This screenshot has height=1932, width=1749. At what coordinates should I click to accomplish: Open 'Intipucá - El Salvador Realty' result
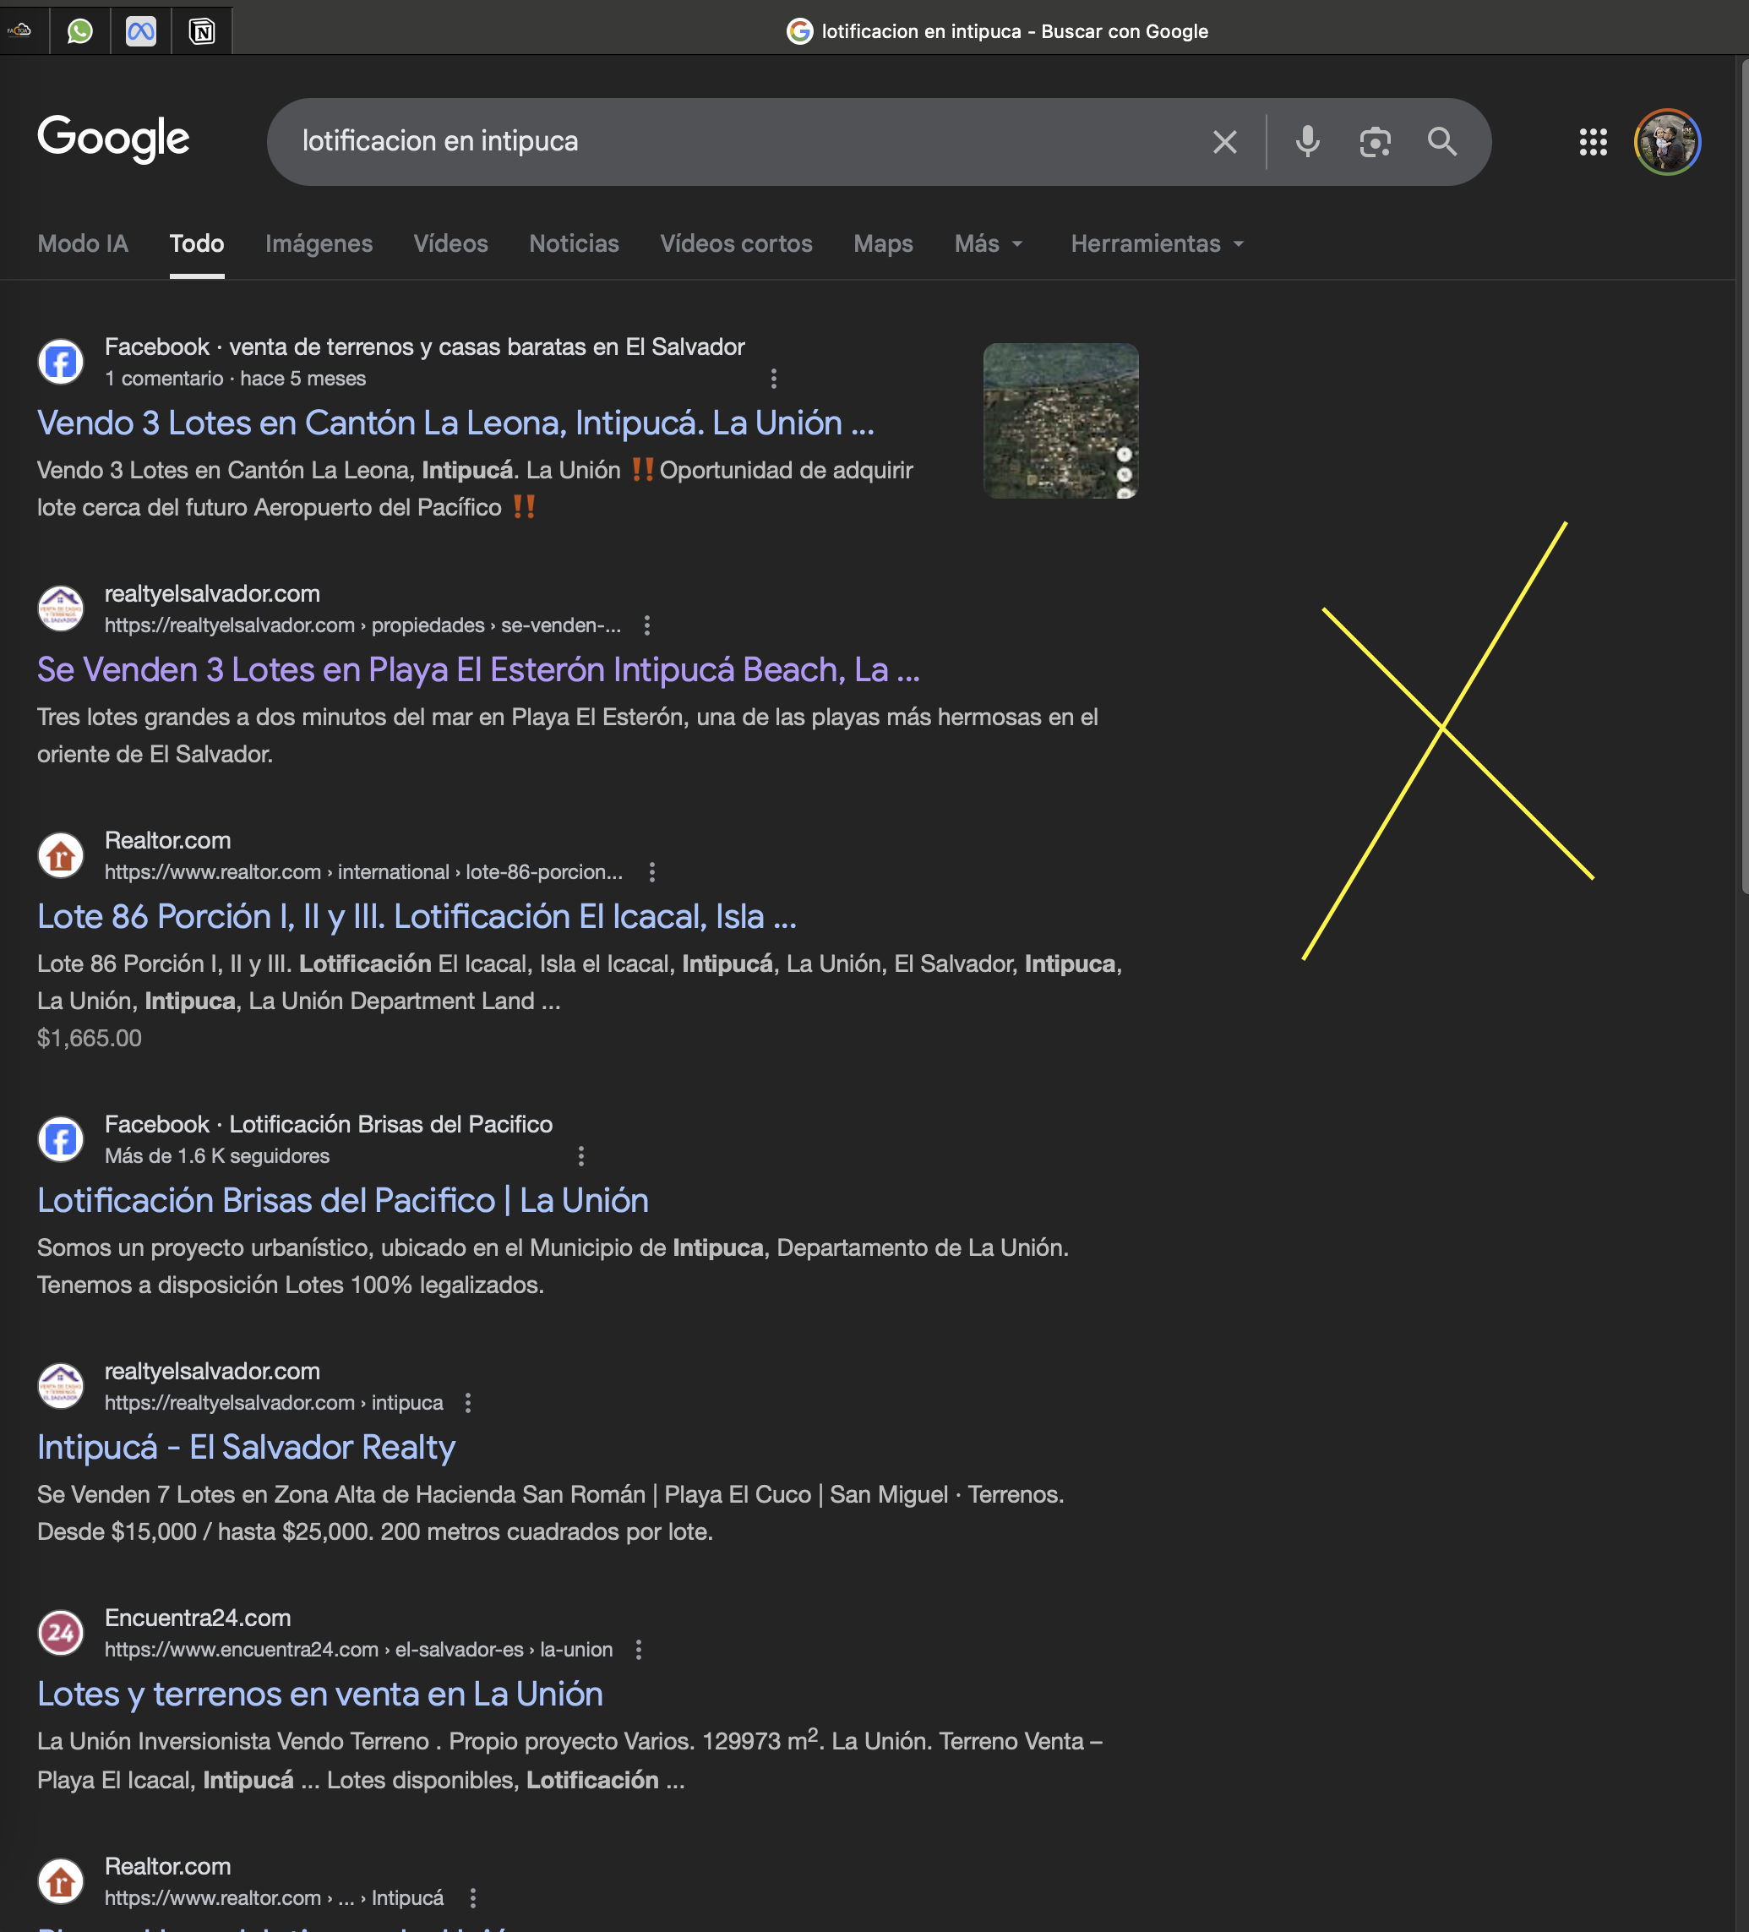click(x=246, y=1447)
